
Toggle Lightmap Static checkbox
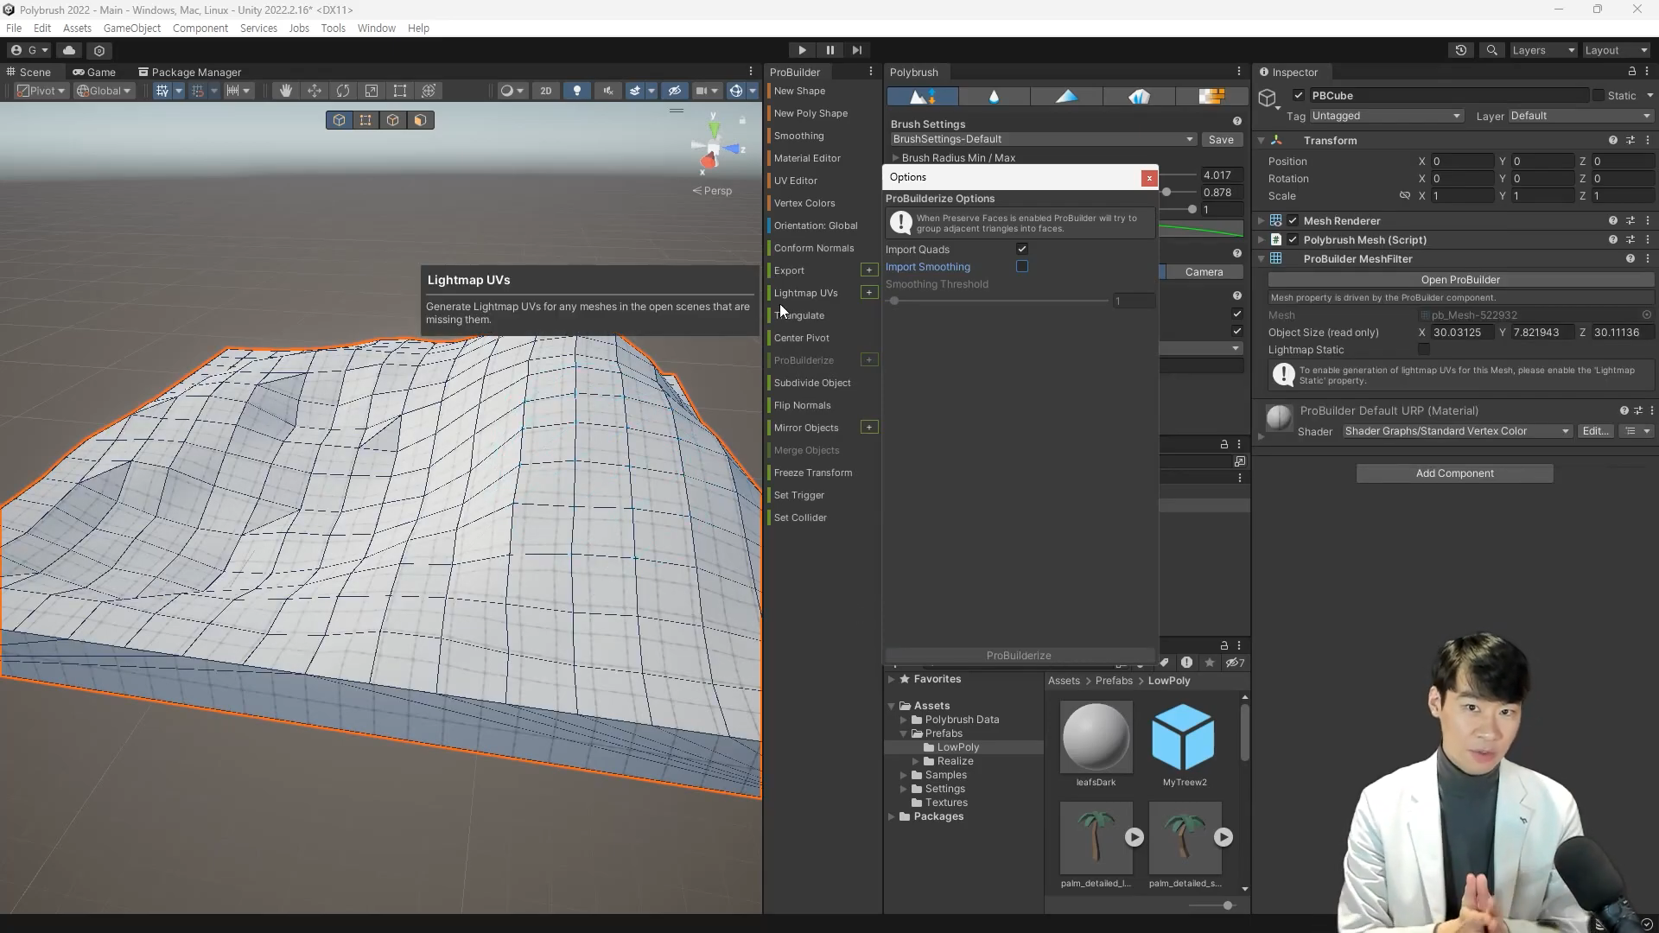click(1424, 350)
